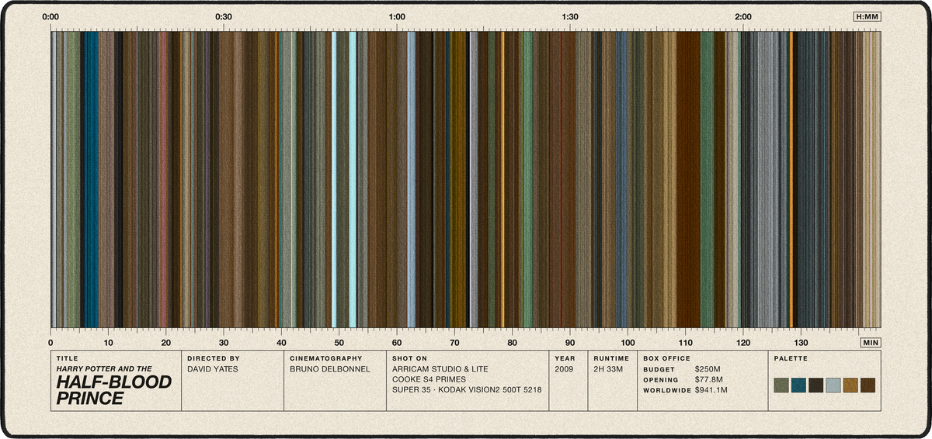Click the teal blue band near minute 7
The height and width of the screenshot is (439, 932).
pyautogui.click(x=91, y=179)
